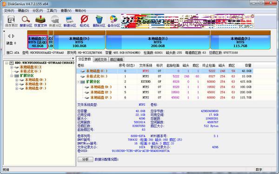Open the 工具(T) menu
The width and height of the screenshot is (279, 174).
[x=52, y=11]
